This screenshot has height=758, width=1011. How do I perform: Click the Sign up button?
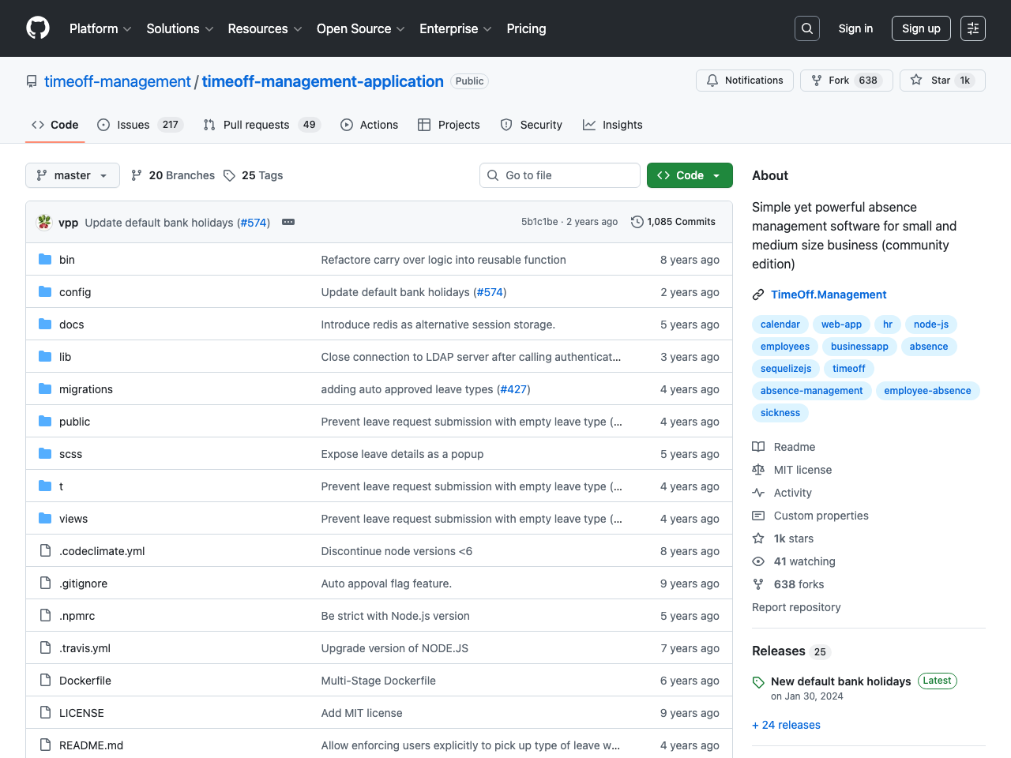[x=921, y=28]
